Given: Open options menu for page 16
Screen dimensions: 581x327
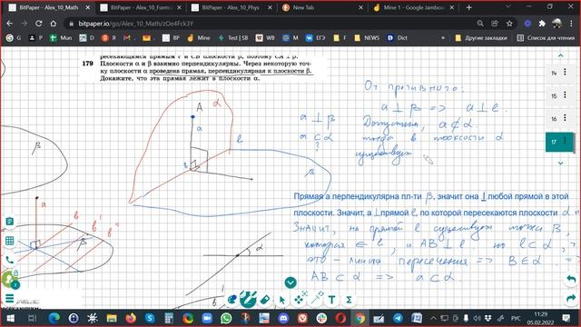Looking at the screenshot, I should coord(565,118).
